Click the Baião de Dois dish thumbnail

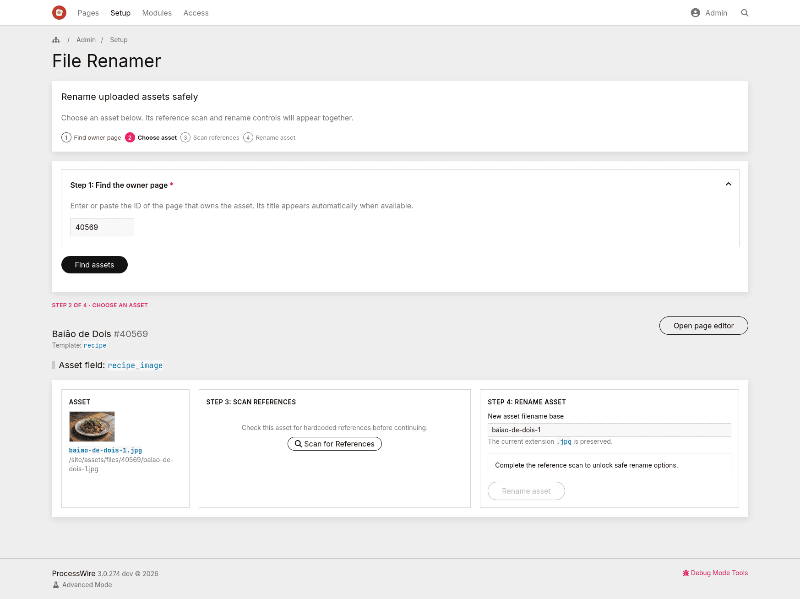pyautogui.click(x=92, y=426)
